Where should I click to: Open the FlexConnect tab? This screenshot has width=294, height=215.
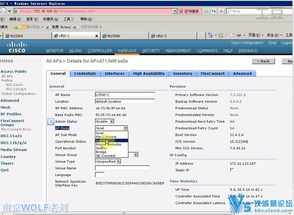(213, 74)
